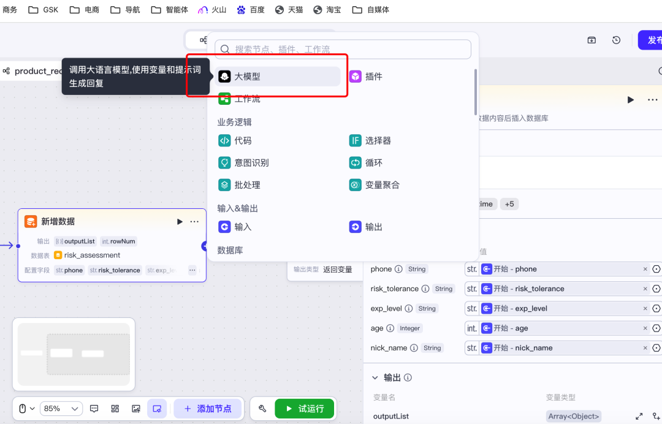This screenshot has width=662, height=424.
Task: Toggle the minimap display button
Action: tap(157, 409)
